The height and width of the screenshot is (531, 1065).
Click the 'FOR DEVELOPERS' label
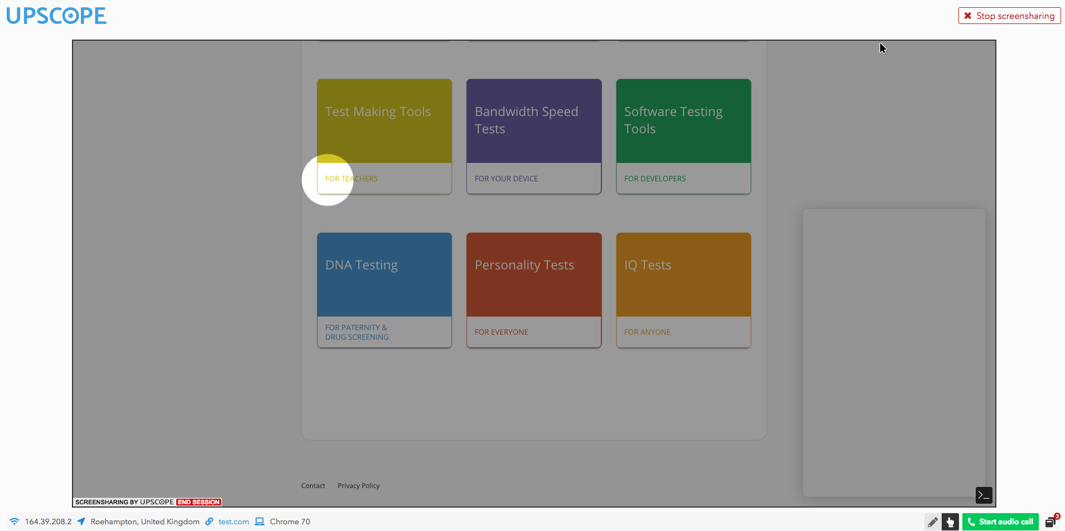[655, 178]
